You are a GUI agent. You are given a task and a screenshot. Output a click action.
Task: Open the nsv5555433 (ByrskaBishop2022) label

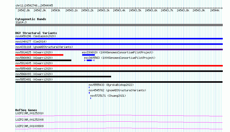click(x=111, y=85)
